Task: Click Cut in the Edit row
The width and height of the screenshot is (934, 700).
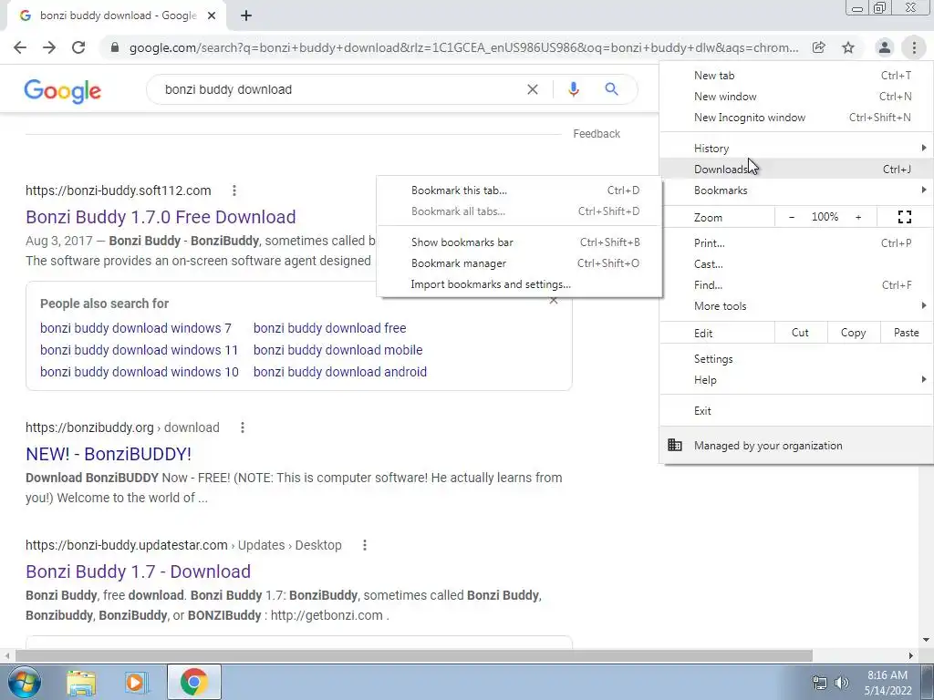Action: tap(801, 333)
